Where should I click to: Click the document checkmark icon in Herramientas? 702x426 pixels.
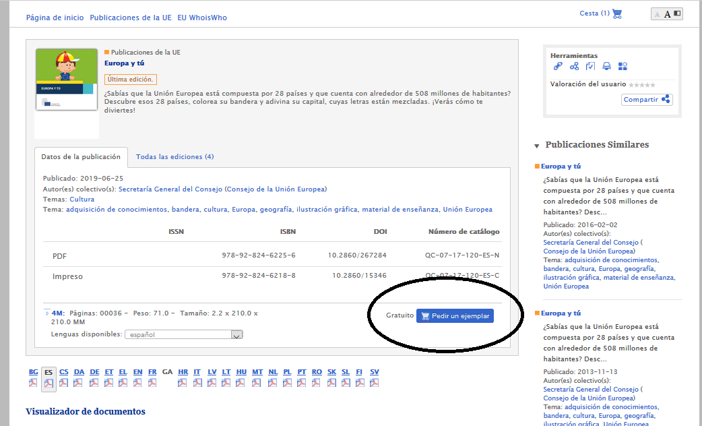pos(590,66)
